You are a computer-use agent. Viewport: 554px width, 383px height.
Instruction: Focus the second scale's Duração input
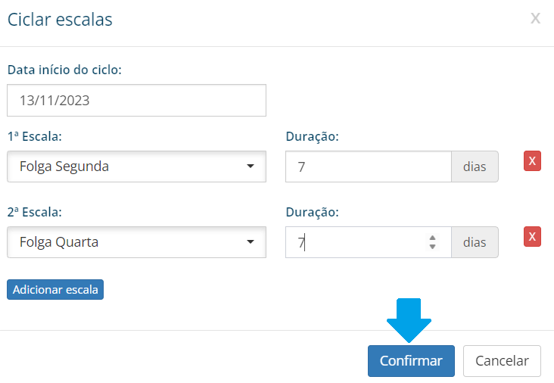tap(368, 242)
